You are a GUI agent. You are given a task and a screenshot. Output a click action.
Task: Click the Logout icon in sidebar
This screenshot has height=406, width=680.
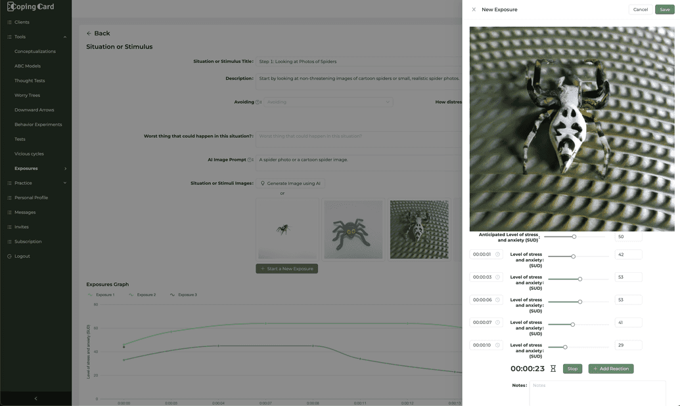click(x=9, y=256)
